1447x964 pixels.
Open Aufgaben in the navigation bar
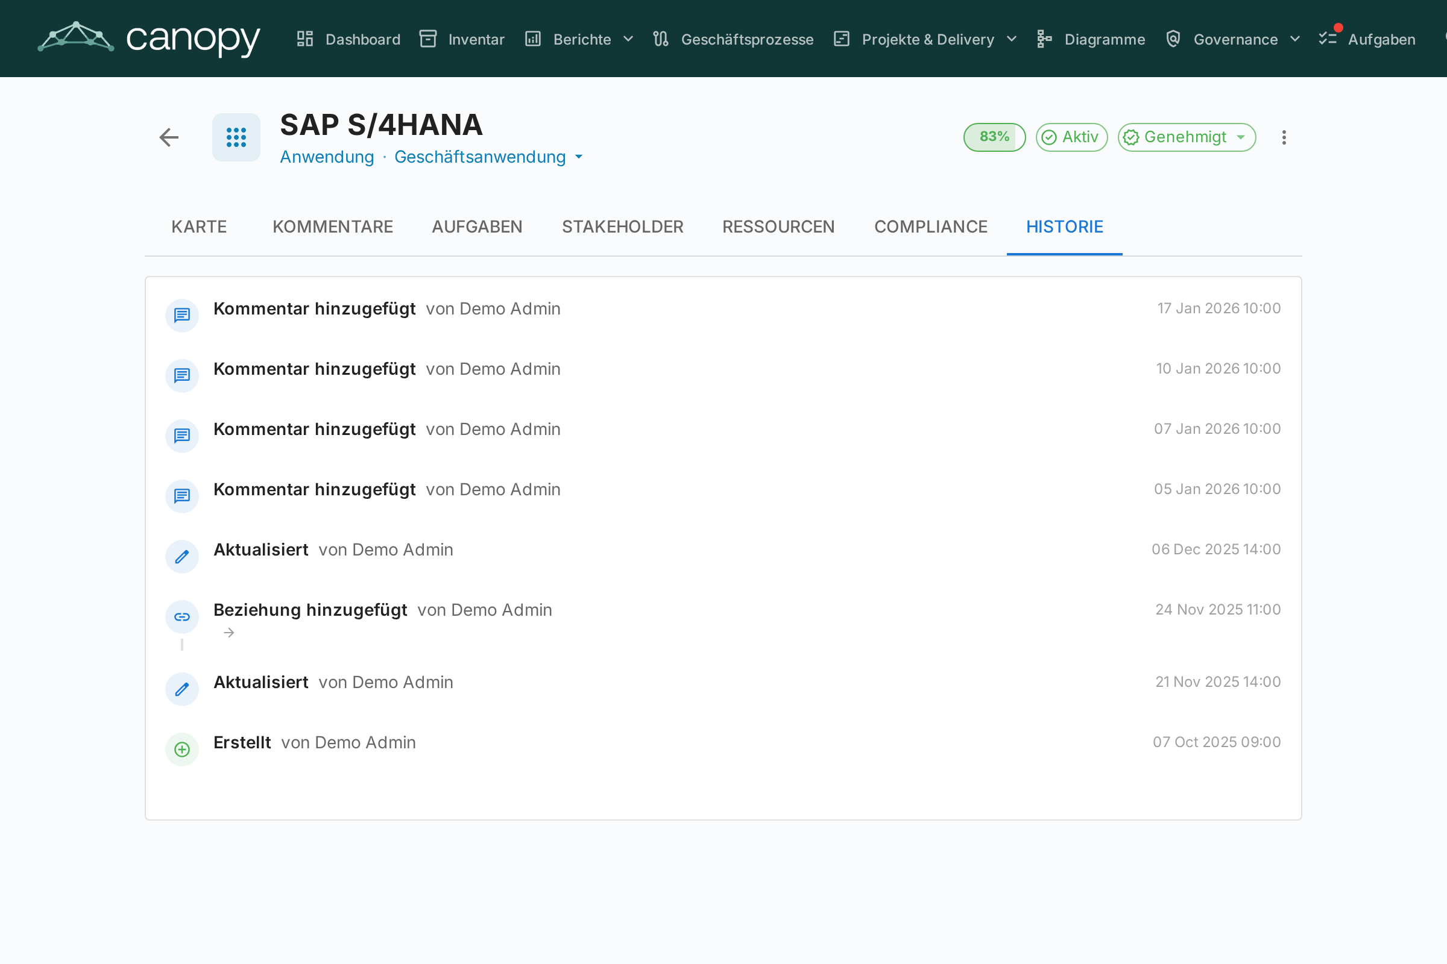[1367, 39]
